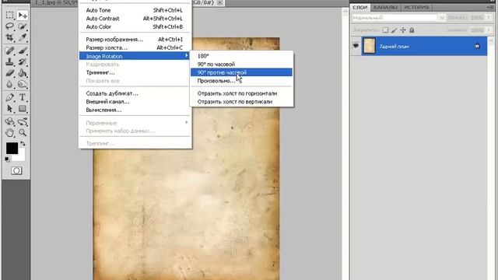498x280 pixels.
Task: Select the Blur tool
Action: [9, 85]
